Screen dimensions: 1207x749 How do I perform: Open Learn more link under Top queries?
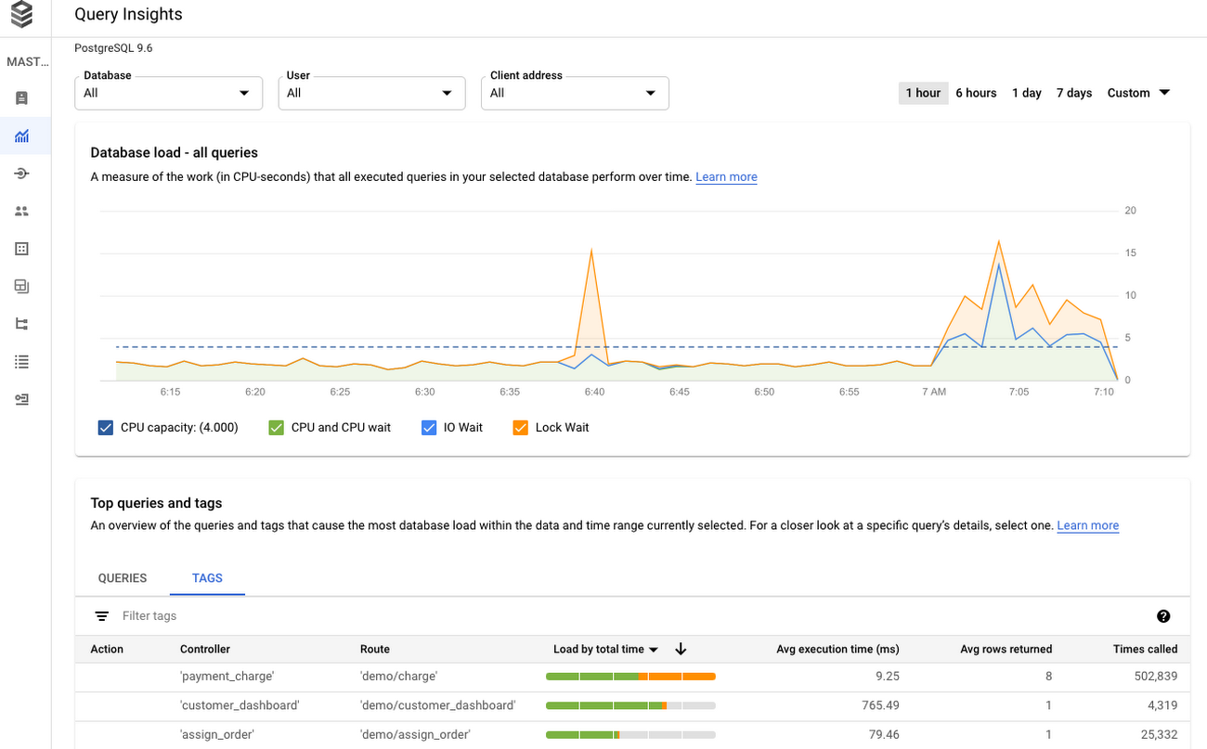(x=1087, y=525)
